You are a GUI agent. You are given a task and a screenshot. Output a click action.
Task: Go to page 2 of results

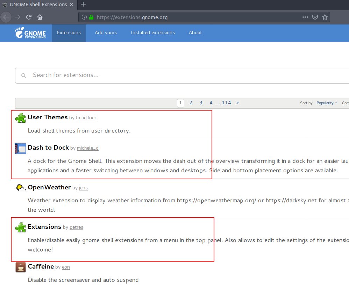click(191, 103)
